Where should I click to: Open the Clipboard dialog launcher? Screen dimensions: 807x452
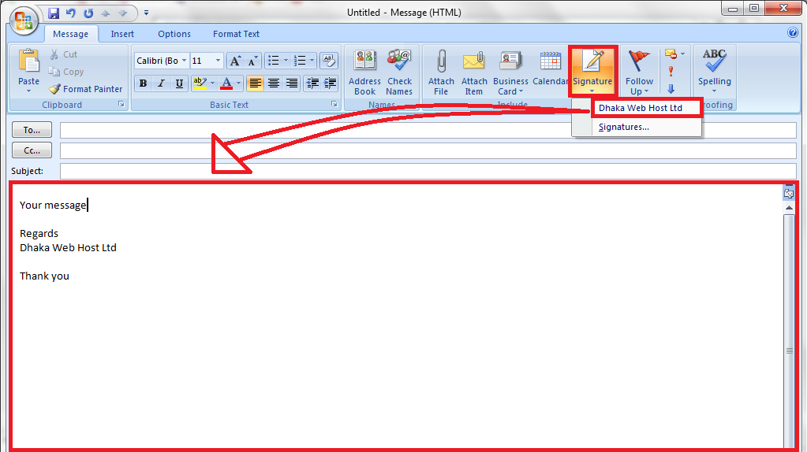(121, 104)
